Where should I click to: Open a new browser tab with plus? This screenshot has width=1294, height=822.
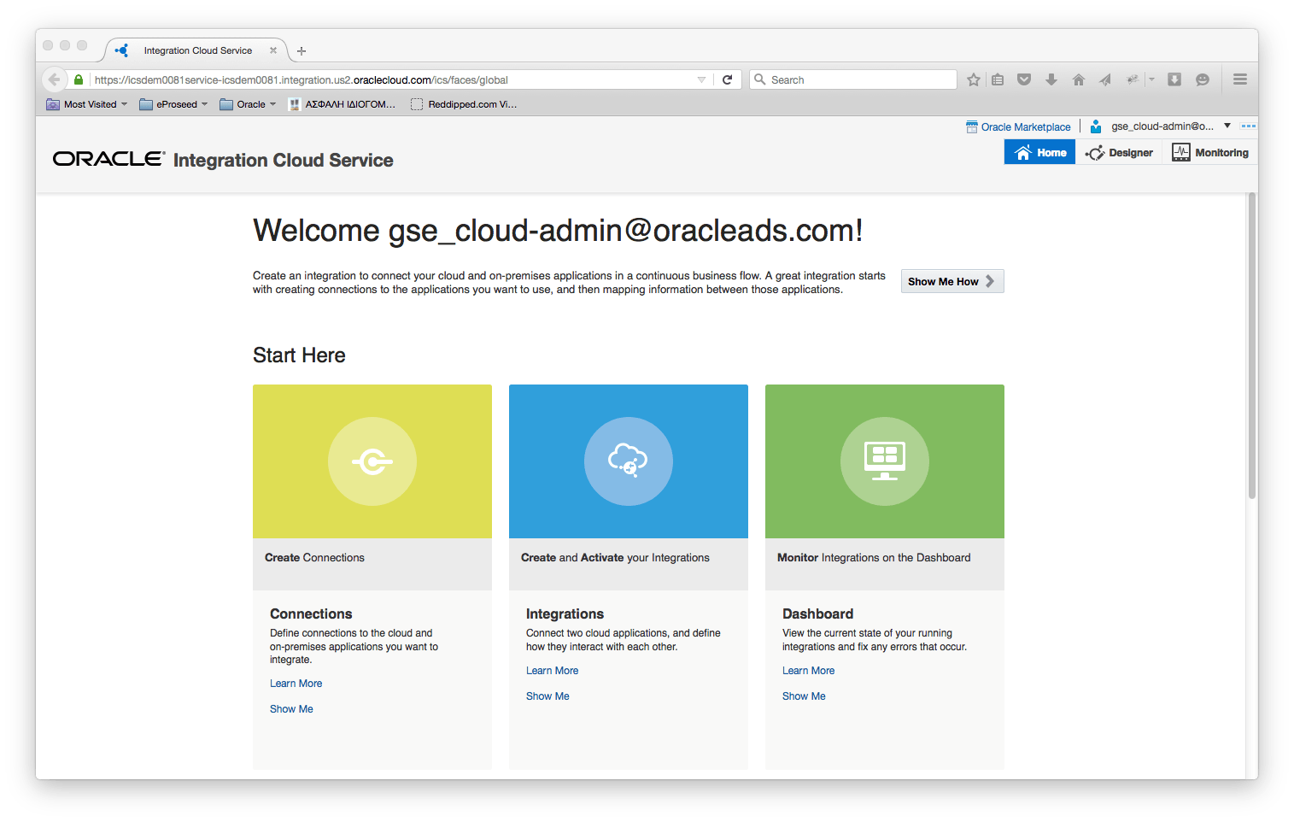[302, 51]
